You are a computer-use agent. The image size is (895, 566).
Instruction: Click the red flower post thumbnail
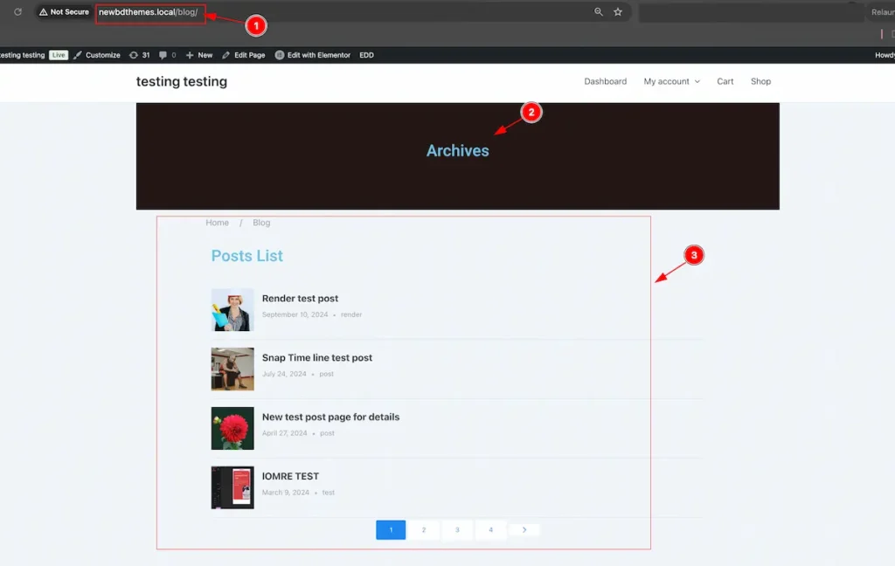tap(232, 428)
